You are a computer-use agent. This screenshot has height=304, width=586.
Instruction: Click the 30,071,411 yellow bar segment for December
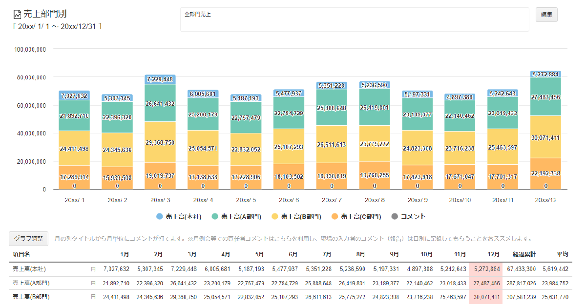tap(545, 137)
